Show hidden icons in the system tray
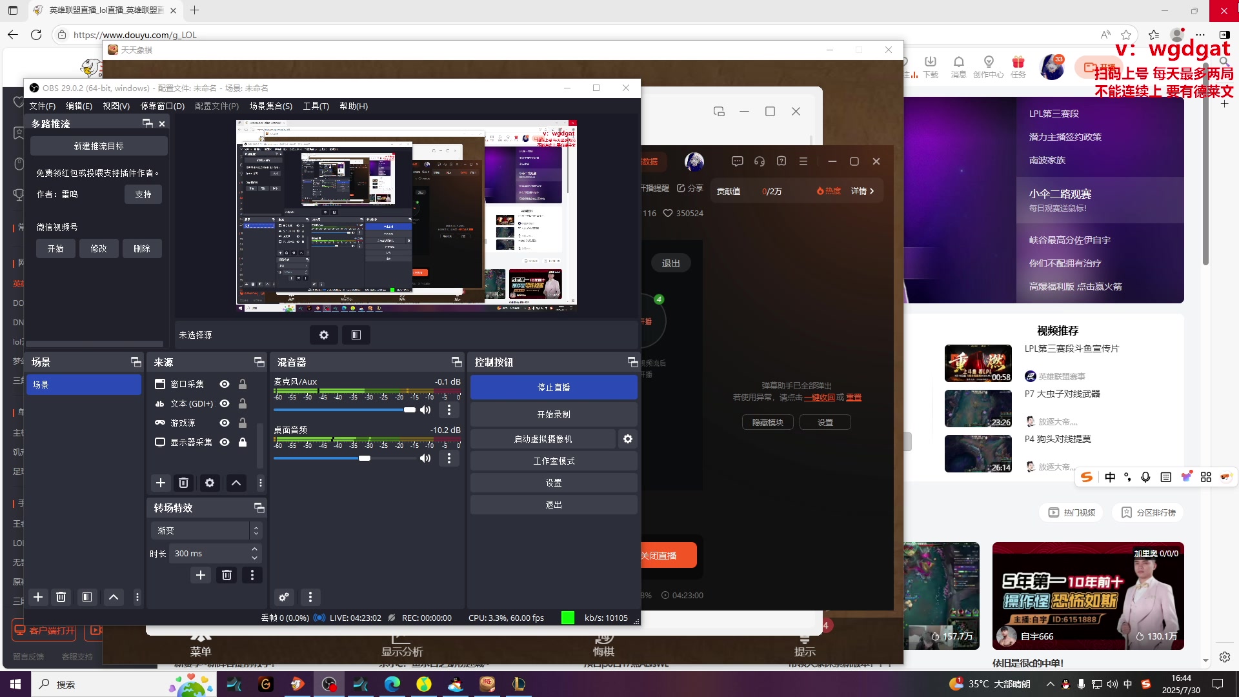The width and height of the screenshot is (1239, 697). (x=1051, y=684)
